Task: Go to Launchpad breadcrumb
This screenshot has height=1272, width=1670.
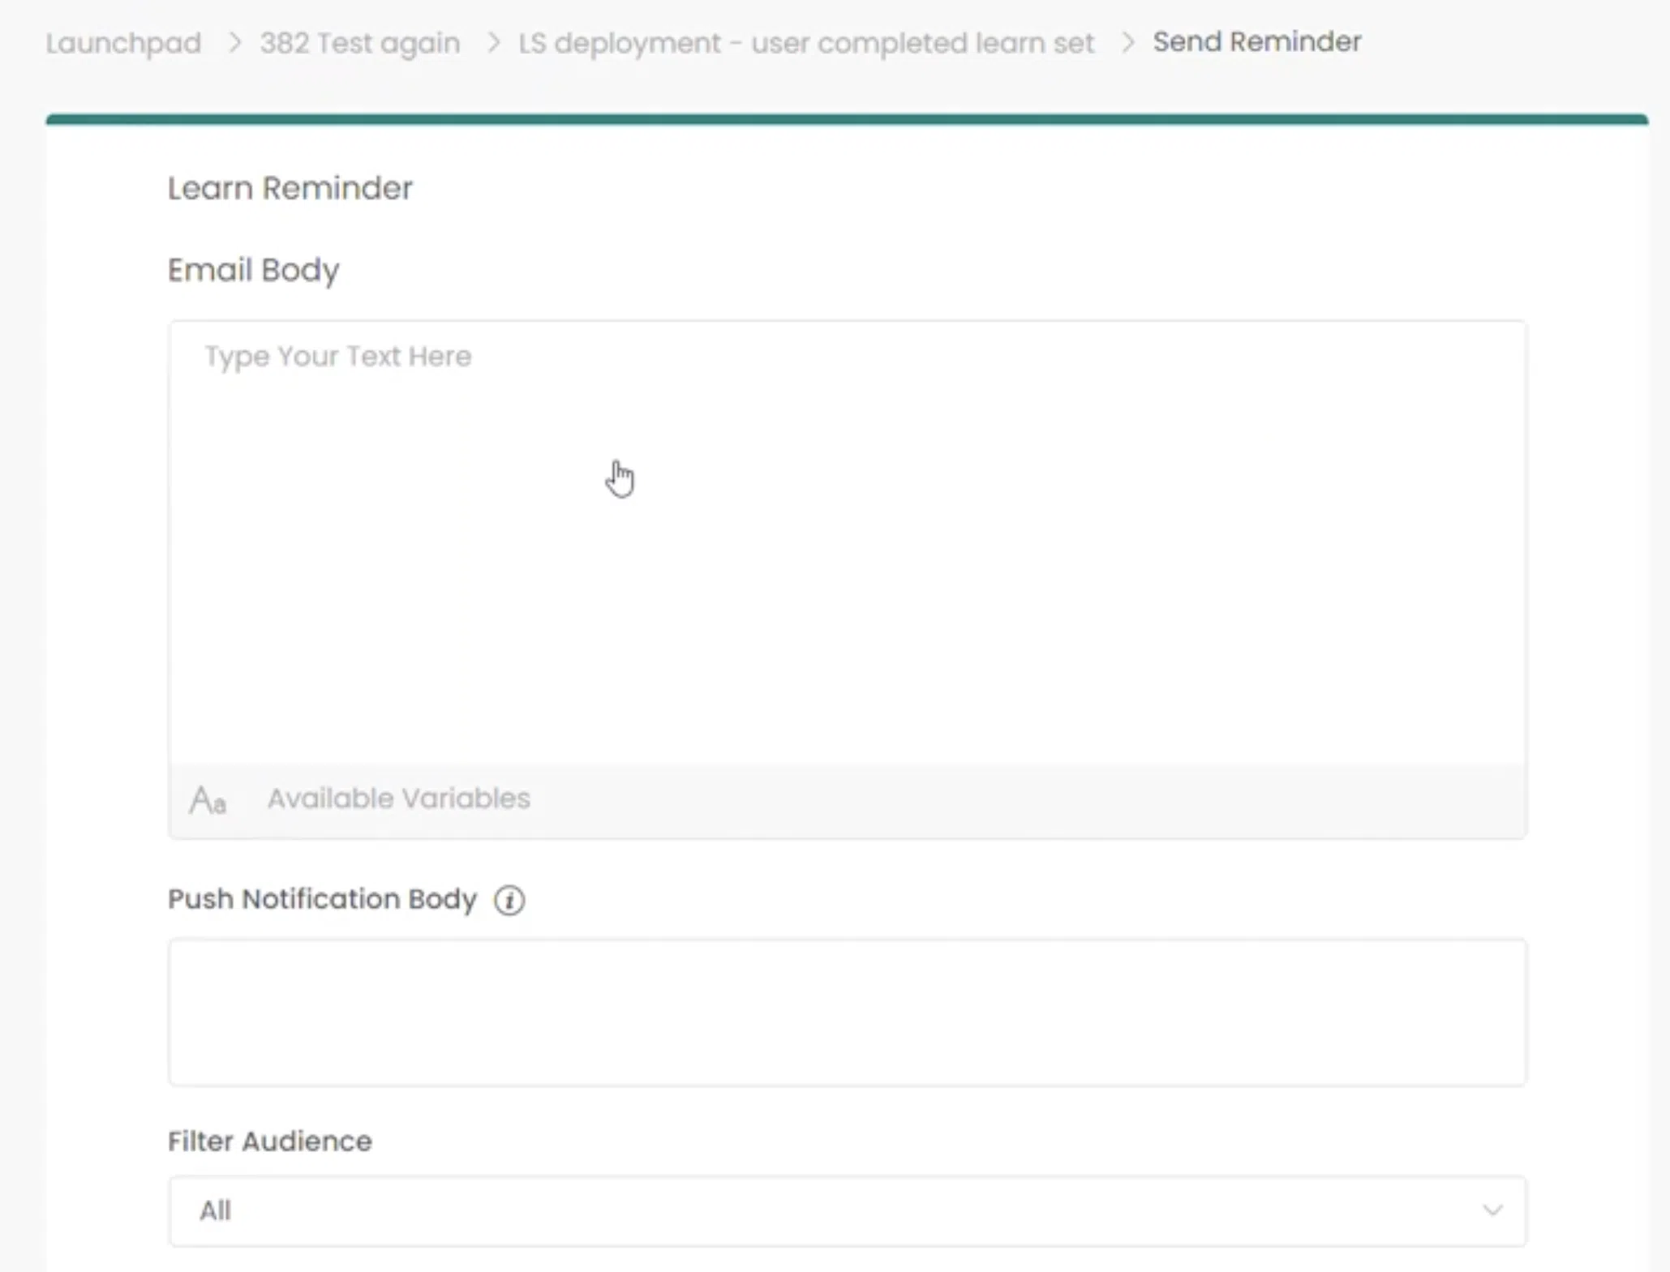Action: point(123,43)
